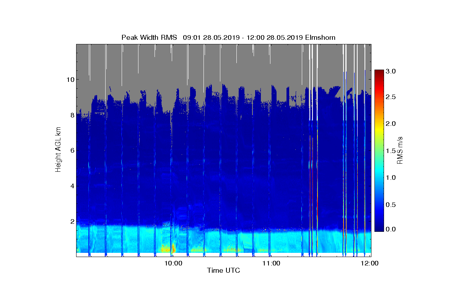This screenshot has height=306, width=459.
Task: Click the 'Height AGL km' axis label
Action: pos(59,150)
